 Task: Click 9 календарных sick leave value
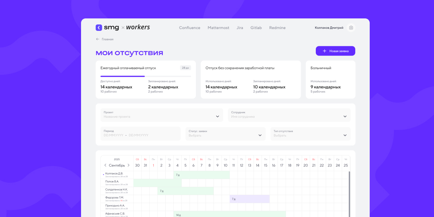click(x=325, y=87)
